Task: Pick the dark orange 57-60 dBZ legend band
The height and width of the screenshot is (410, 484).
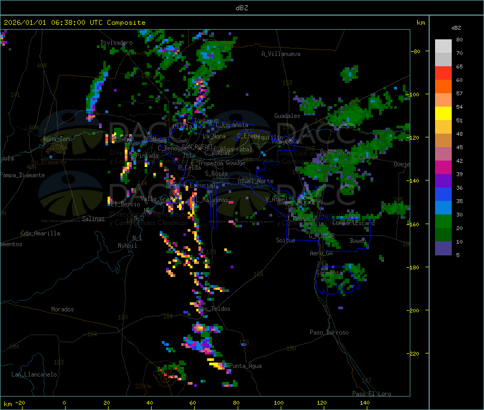Action: 443,87
